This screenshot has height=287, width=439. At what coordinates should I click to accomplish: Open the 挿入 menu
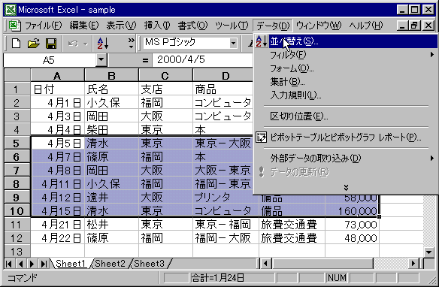157,26
